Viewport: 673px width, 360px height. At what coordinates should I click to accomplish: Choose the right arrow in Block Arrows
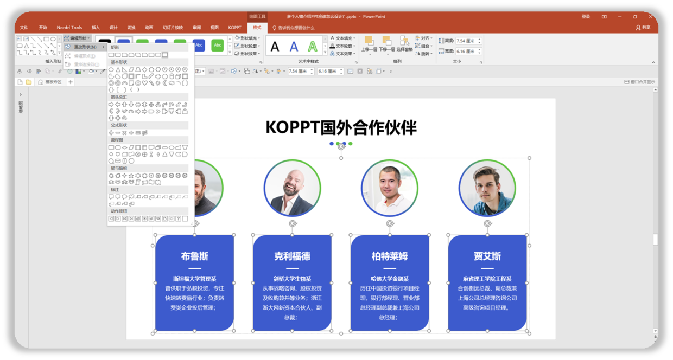pyautogui.click(x=111, y=104)
